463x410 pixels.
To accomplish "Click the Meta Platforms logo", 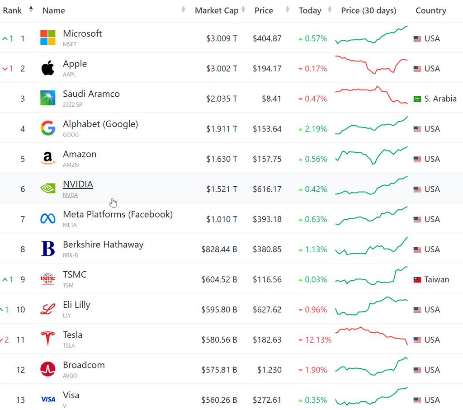I will (x=48, y=219).
